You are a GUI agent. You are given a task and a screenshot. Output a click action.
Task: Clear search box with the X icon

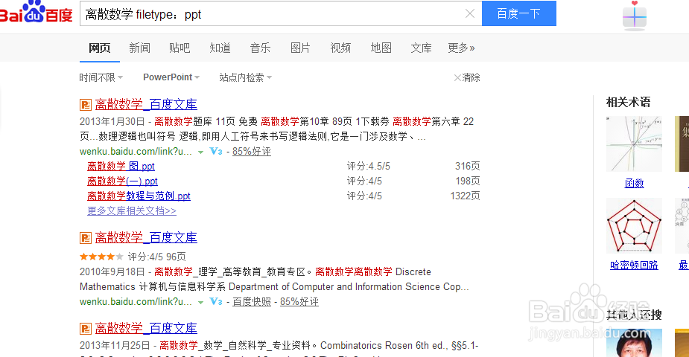pyautogui.click(x=470, y=13)
